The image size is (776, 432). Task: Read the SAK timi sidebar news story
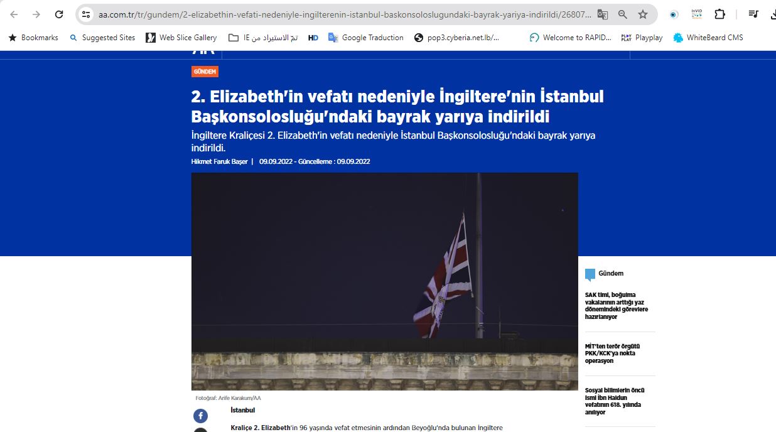pos(616,306)
